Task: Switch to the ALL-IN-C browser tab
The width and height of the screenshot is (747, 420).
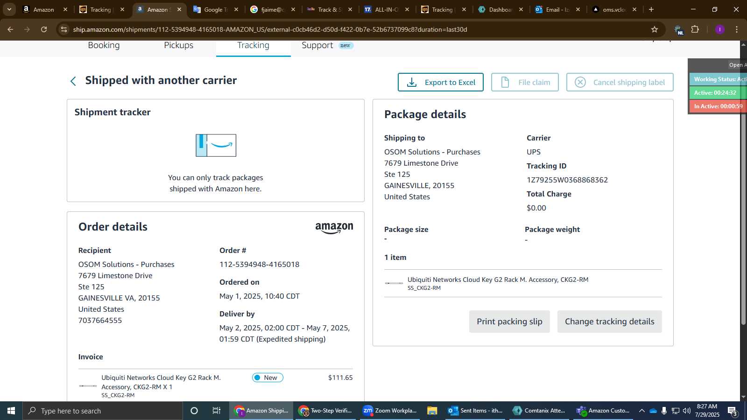Action: click(x=387, y=9)
